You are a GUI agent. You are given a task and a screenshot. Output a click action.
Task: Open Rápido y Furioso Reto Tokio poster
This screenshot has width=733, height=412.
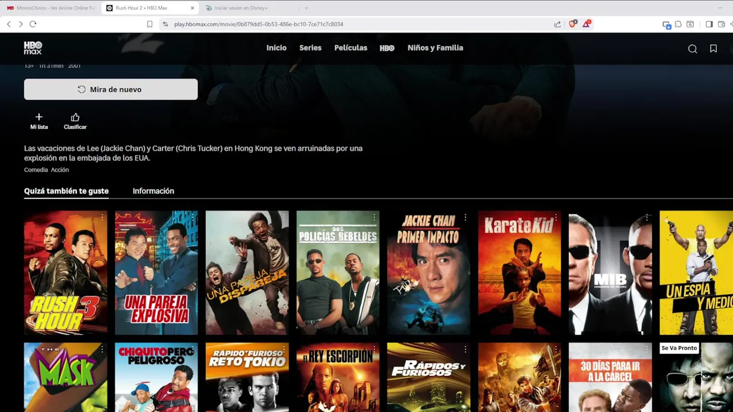pos(247,377)
